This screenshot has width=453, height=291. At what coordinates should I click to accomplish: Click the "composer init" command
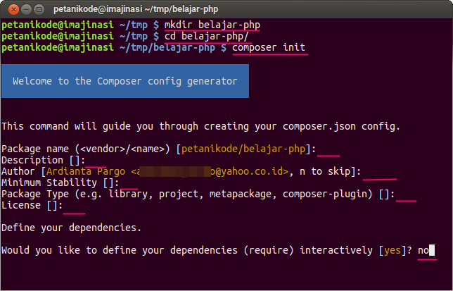(268, 47)
